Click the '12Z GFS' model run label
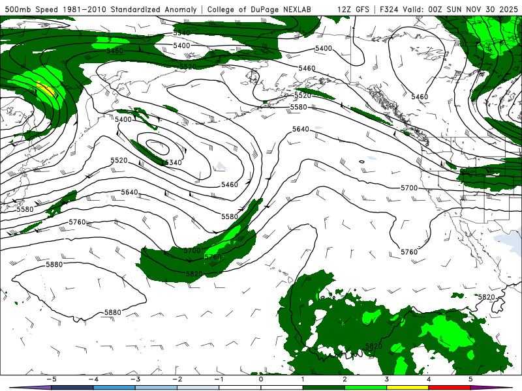The image size is (522, 391). coord(353,9)
